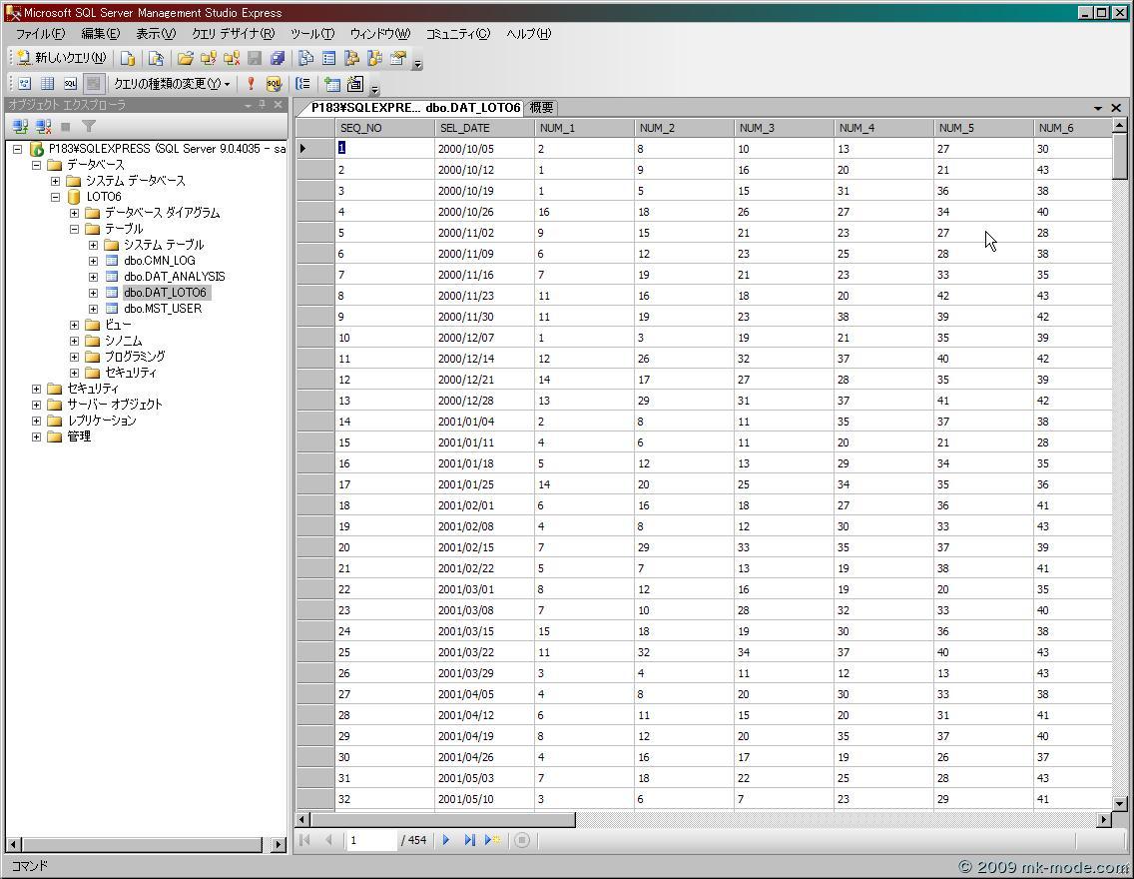1134x879 pixels.
Task: Toggle the SQL pane display
Action: (x=70, y=84)
